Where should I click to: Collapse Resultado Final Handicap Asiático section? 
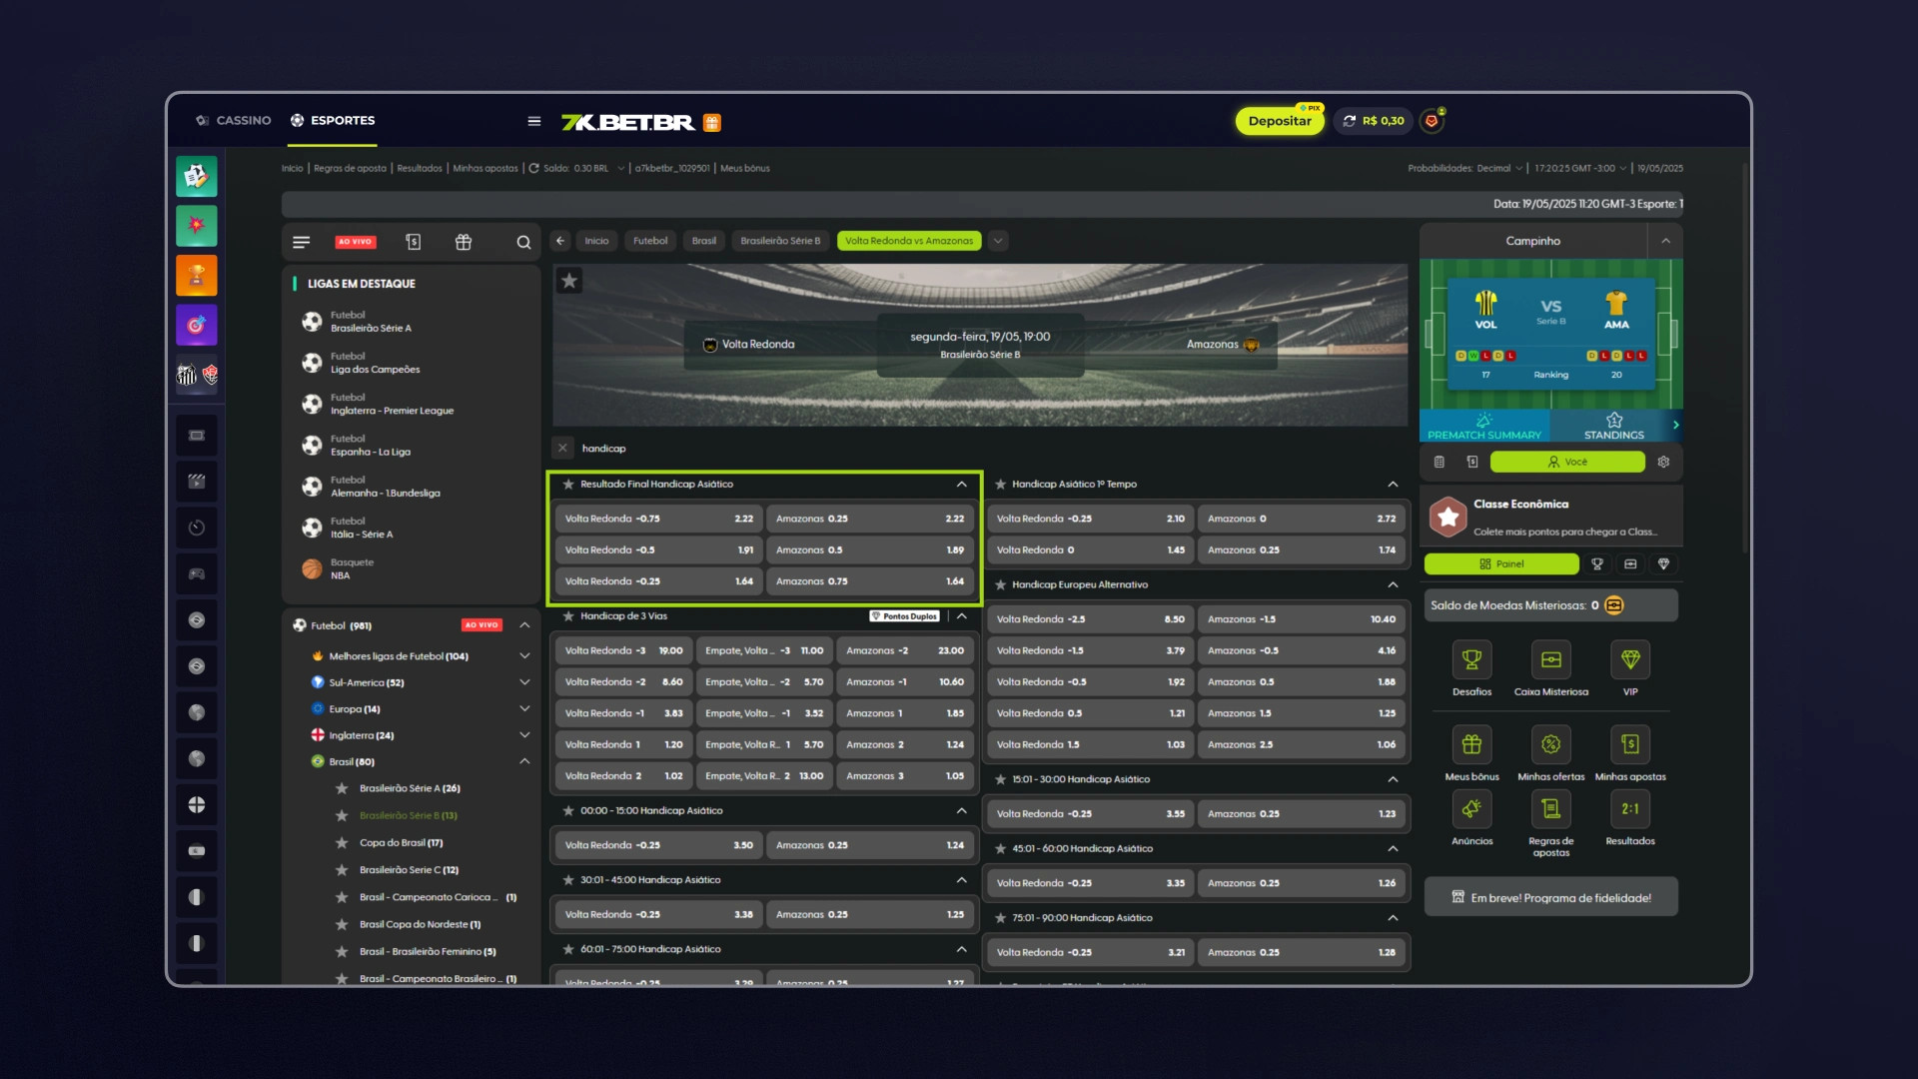point(962,485)
